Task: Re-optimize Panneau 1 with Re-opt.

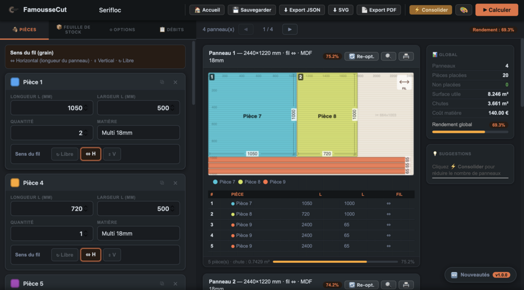Action: point(362,56)
